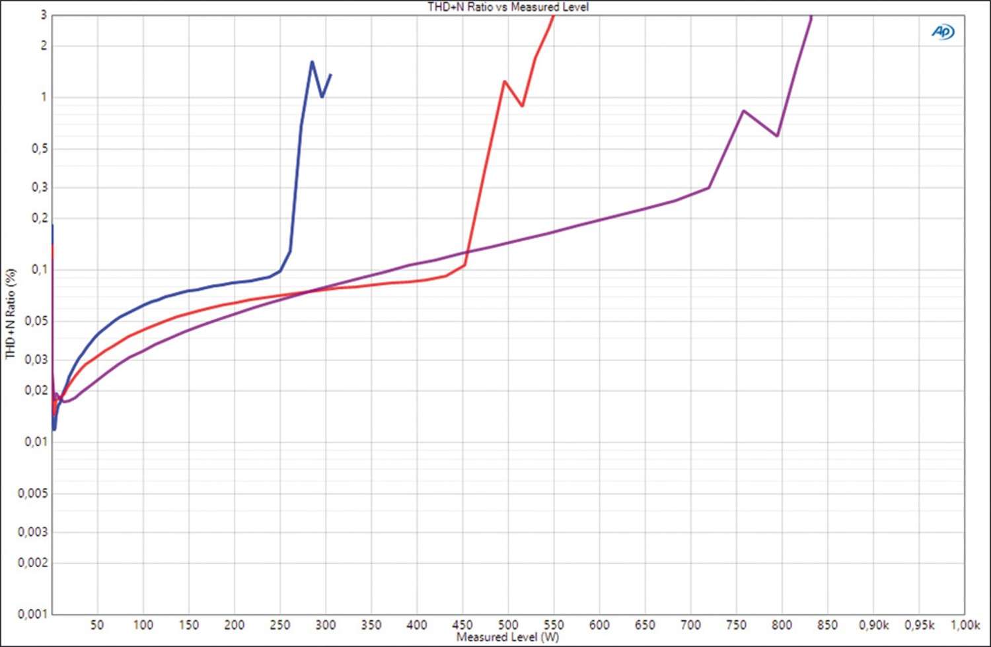The width and height of the screenshot is (991, 647).
Task: Click the '0,95k' x-axis tick label
Action: pos(919,625)
